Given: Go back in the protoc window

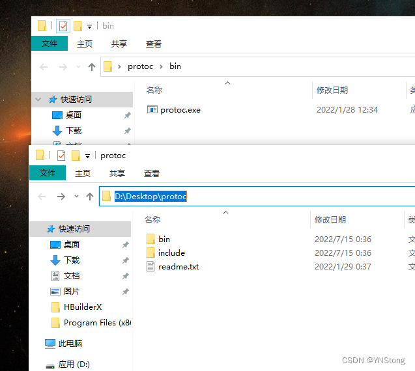Looking at the screenshot, I should tap(42, 197).
